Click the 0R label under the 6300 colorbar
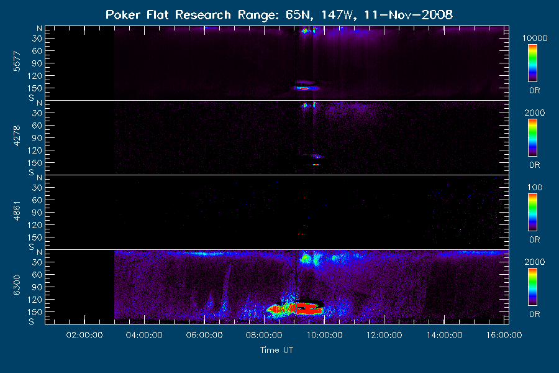559x373 pixels. 535,314
